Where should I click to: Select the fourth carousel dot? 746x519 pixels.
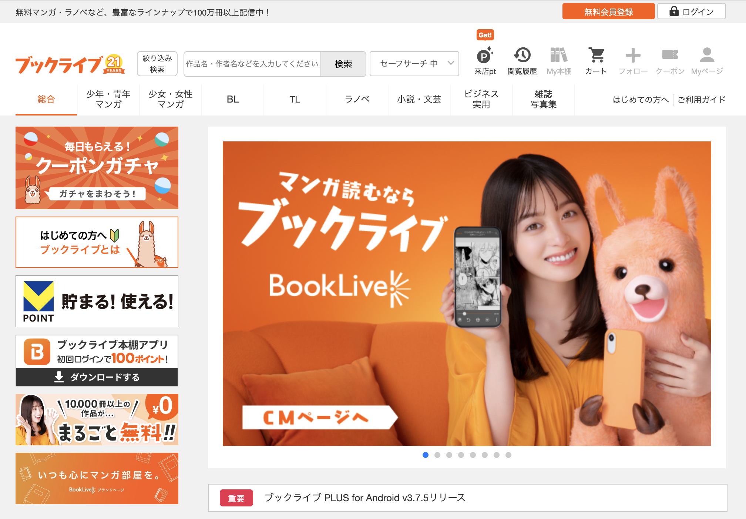[x=461, y=455]
